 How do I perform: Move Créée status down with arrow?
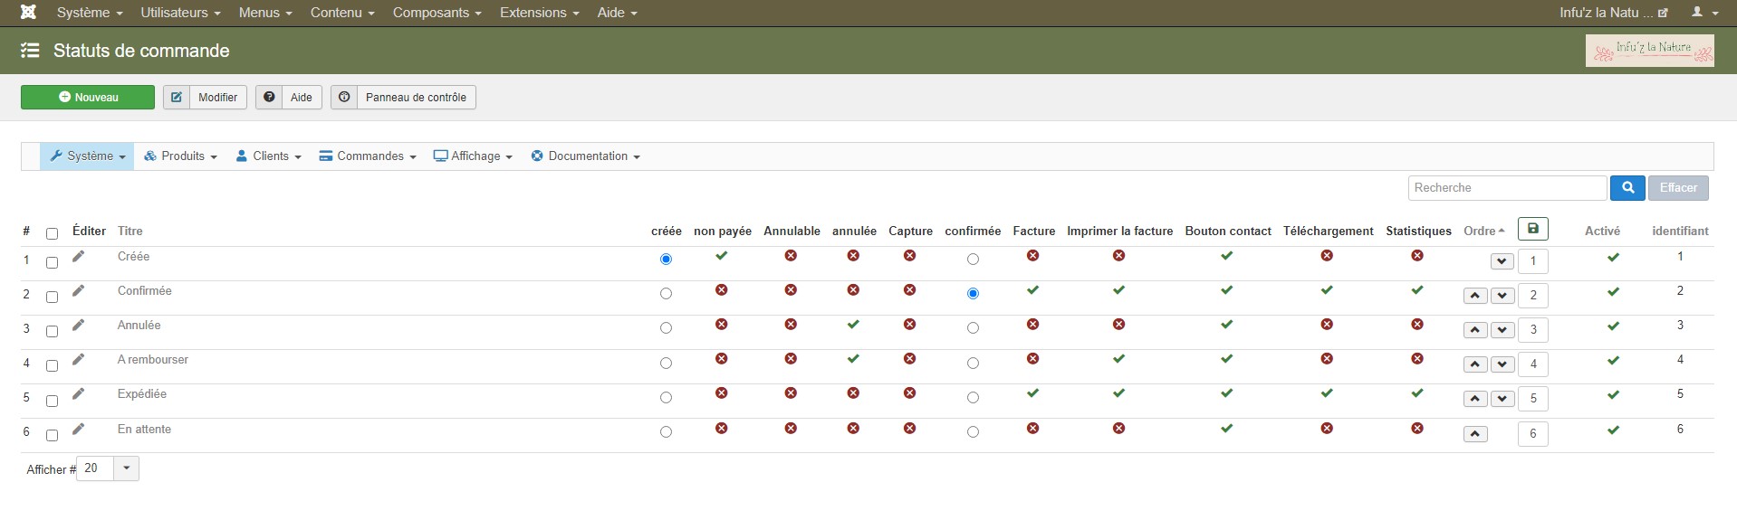coord(1502,261)
